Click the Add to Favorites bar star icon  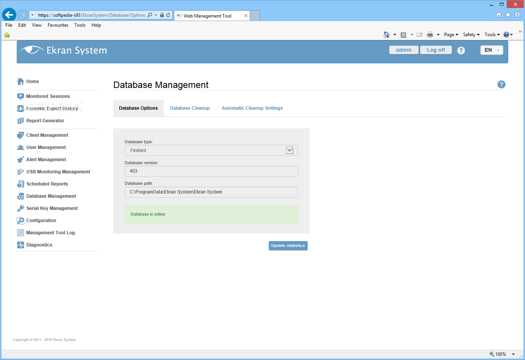[x=7, y=35]
